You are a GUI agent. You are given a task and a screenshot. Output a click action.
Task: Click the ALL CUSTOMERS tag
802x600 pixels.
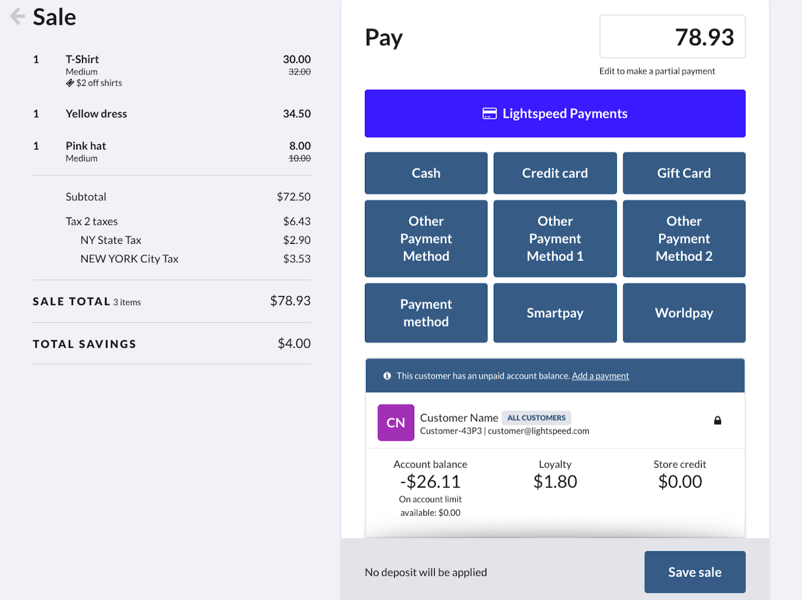536,418
